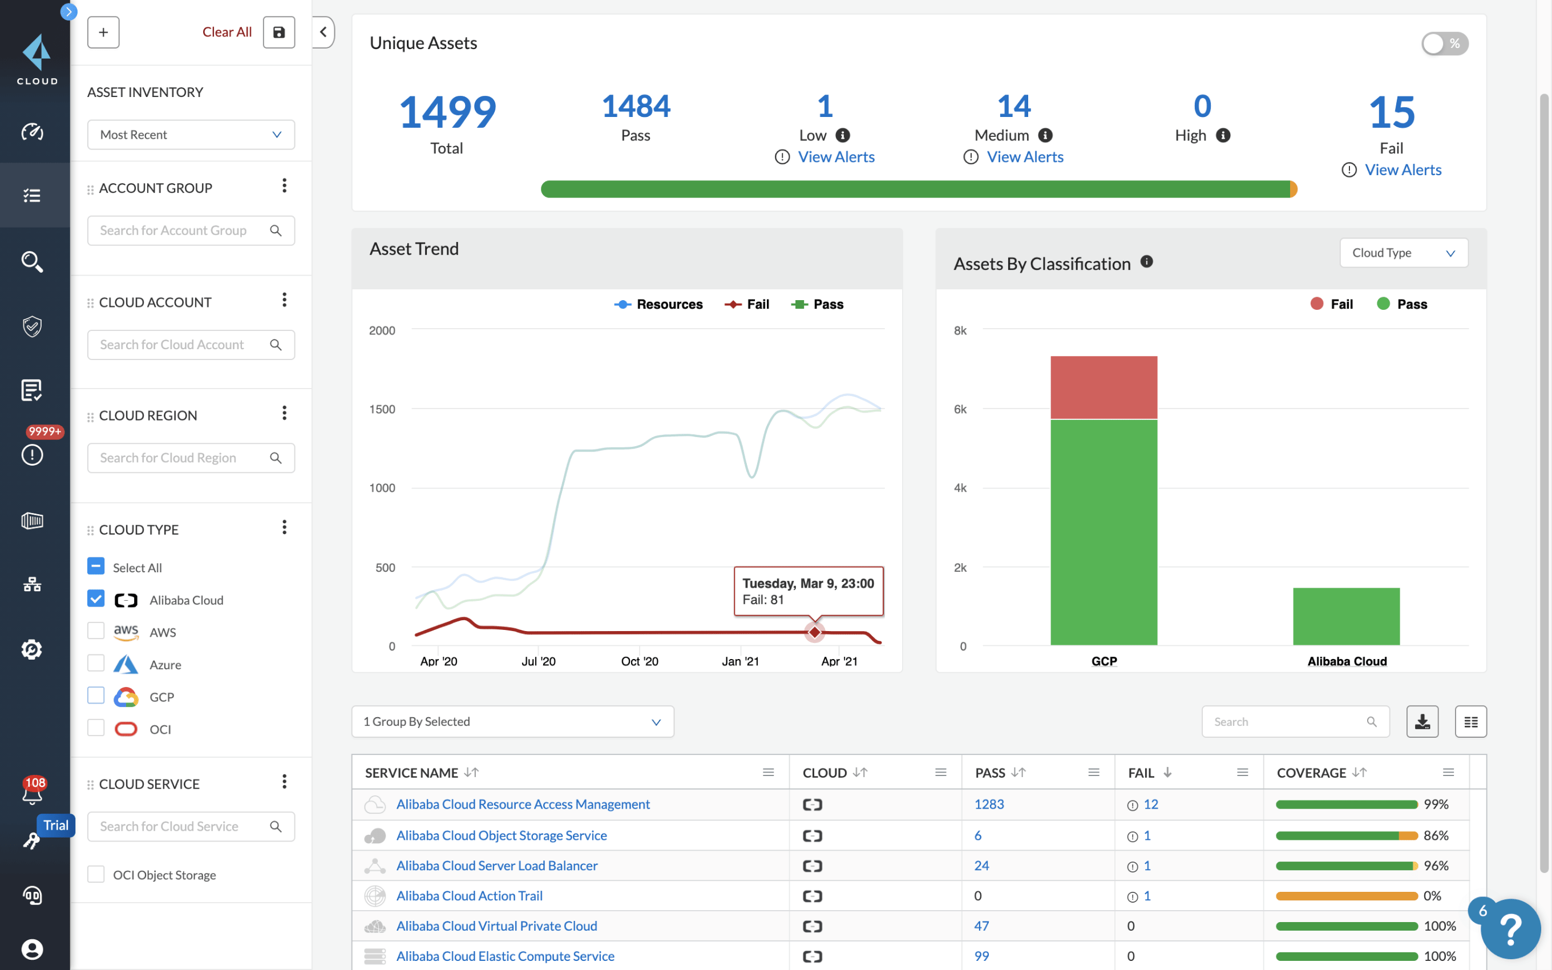
Task: Open the notification bell with 108 badge
Action: tap(32, 793)
